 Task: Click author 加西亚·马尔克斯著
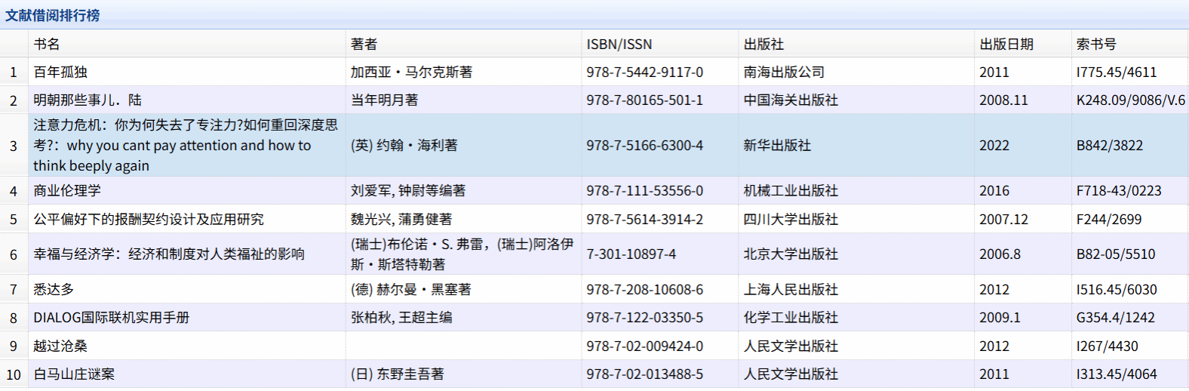point(411,72)
